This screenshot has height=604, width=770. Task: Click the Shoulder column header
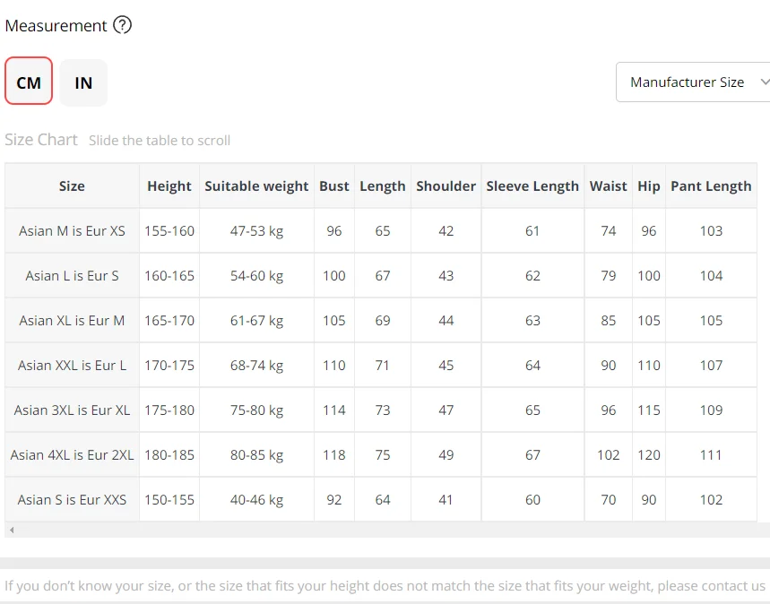click(x=446, y=186)
